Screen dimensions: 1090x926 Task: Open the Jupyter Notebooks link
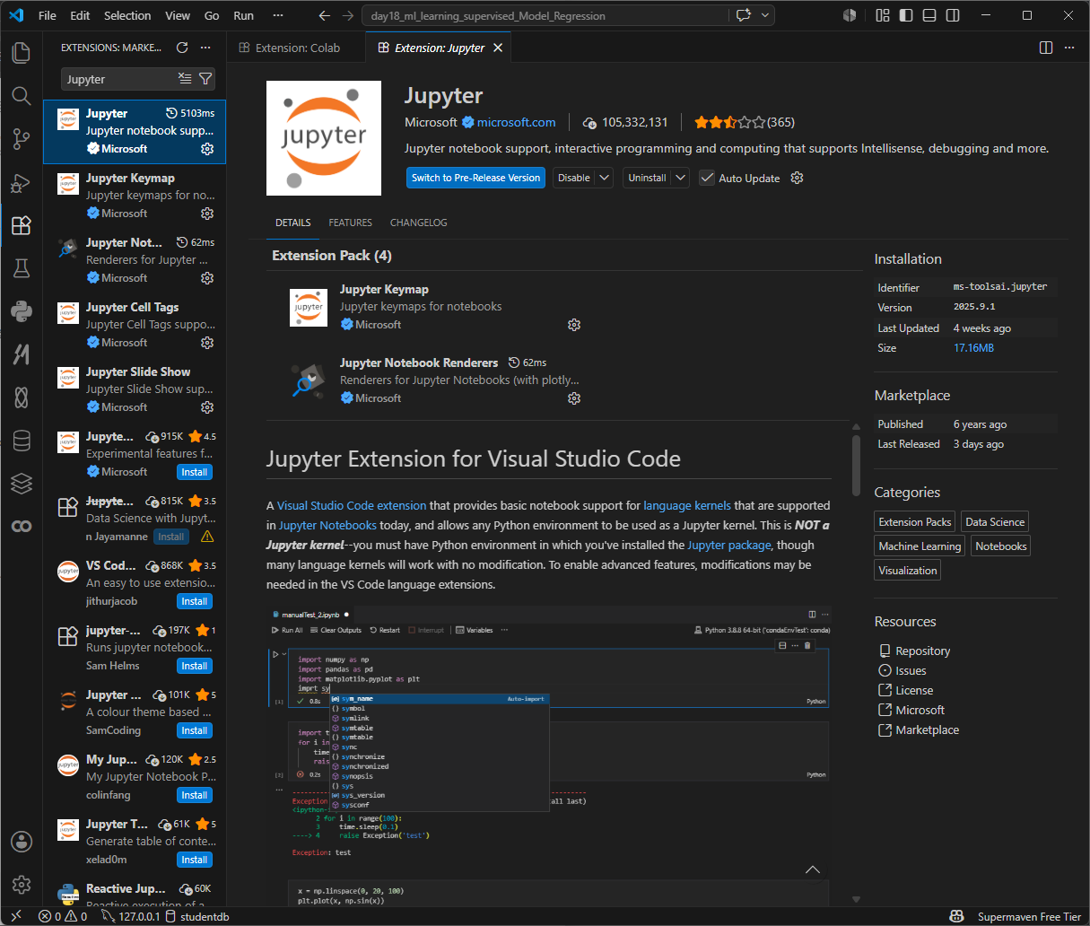[x=327, y=525]
